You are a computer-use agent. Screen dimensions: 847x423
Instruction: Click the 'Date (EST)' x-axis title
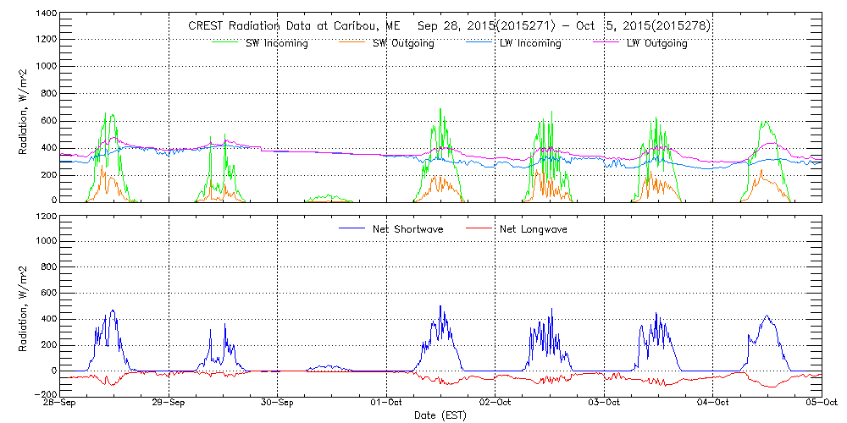(x=440, y=415)
